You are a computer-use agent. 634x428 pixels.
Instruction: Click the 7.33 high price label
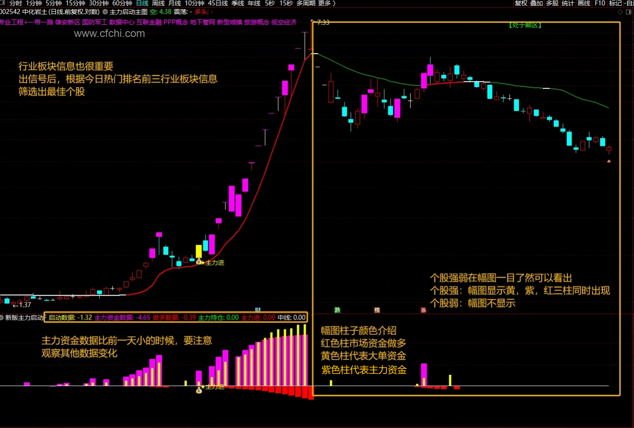click(323, 22)
